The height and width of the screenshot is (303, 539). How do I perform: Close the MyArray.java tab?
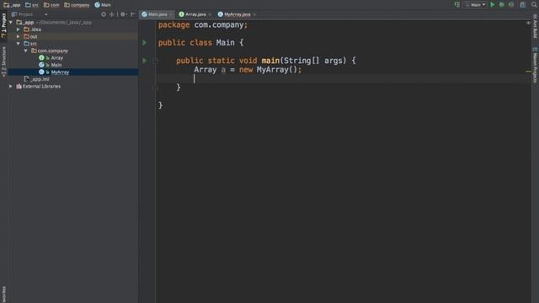[254, 14]
